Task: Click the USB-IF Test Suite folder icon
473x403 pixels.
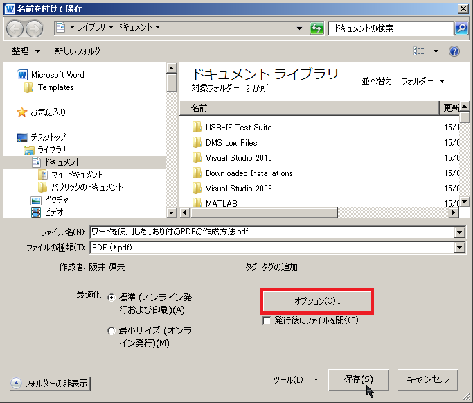Action: [197, 127]
